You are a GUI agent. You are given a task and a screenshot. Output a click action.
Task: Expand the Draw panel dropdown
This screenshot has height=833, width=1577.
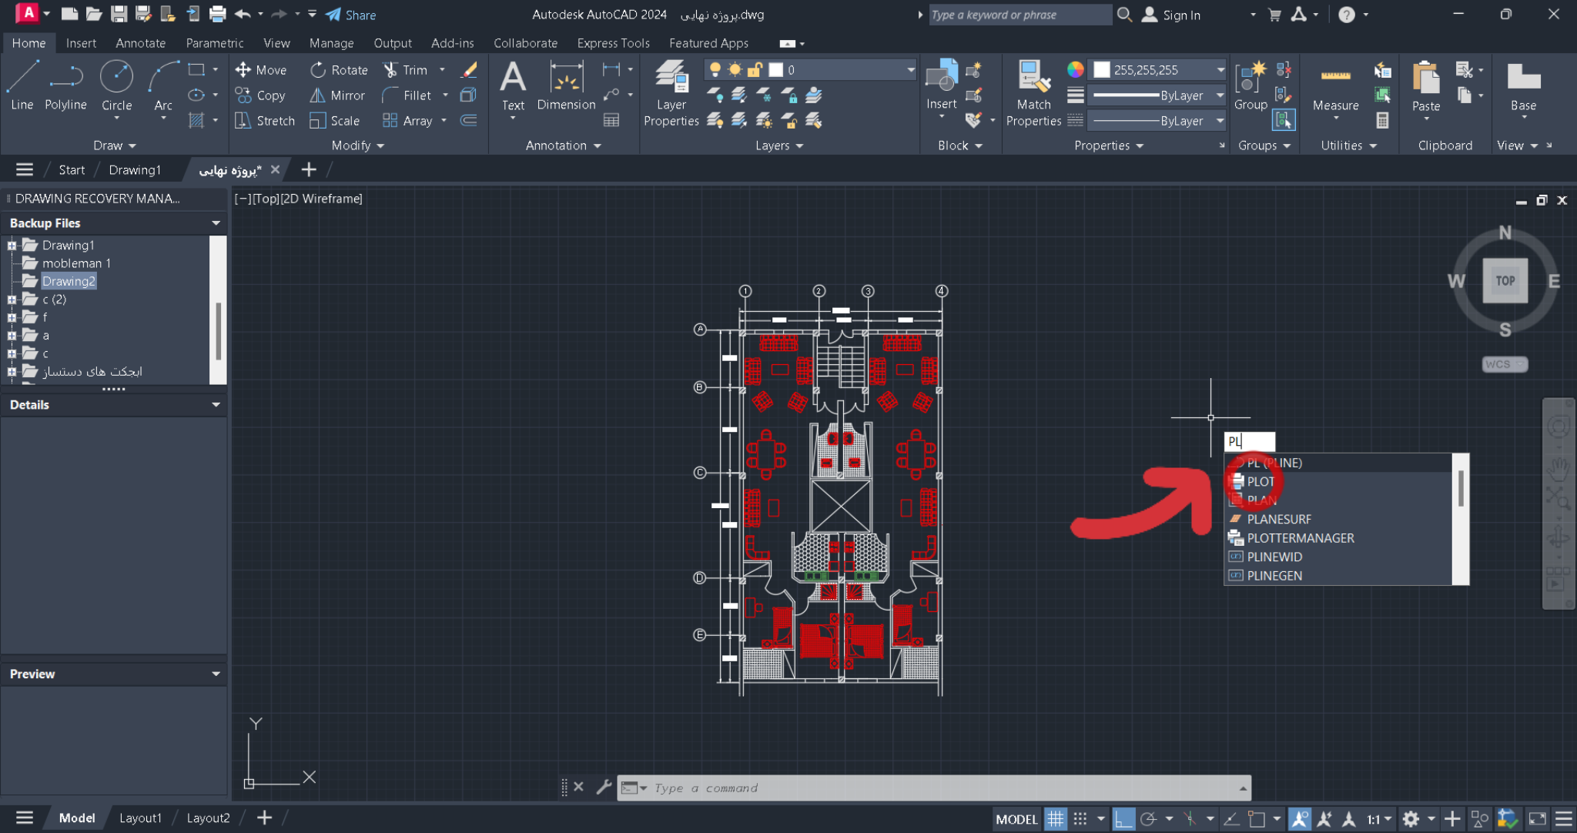pyautogui.click(x=115, y=146)
